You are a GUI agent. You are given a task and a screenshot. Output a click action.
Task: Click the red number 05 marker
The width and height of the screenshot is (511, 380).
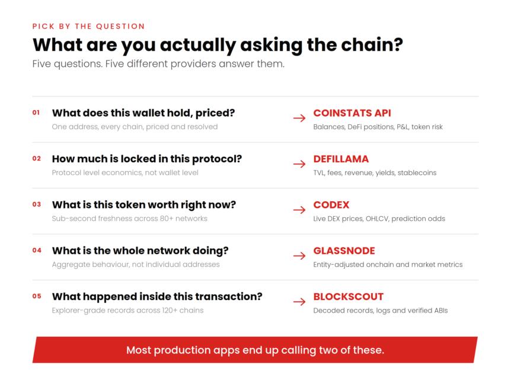[x=37, y=296]
